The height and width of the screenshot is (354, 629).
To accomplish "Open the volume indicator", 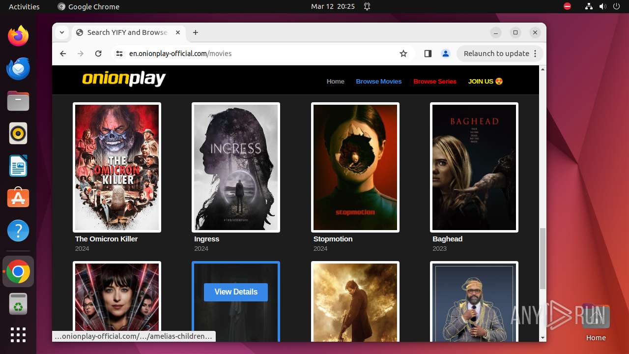I will pos(603,6).
